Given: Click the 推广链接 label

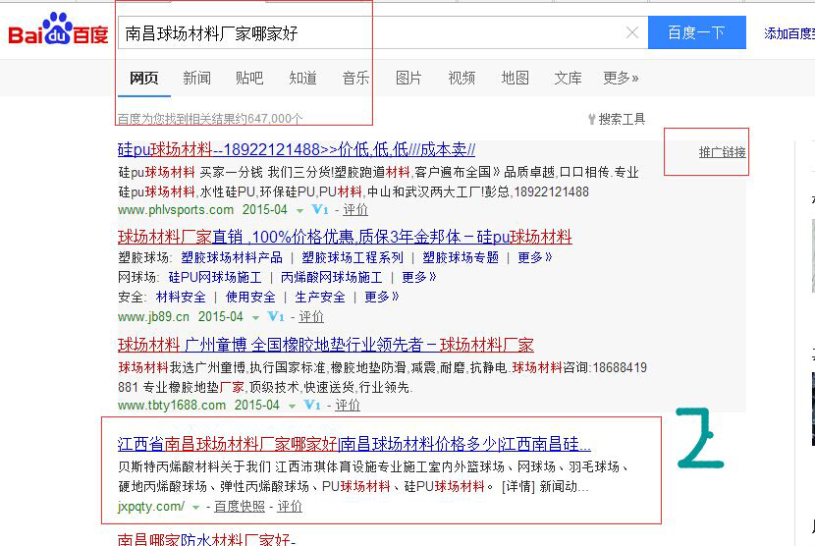Looking at the screenshot, I should pos(722,152).
